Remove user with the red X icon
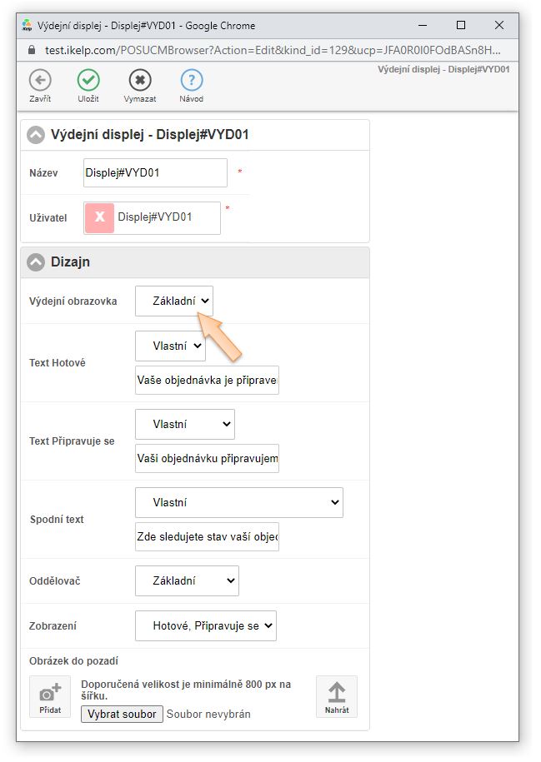The image size is (541, 762). point(99,217)
